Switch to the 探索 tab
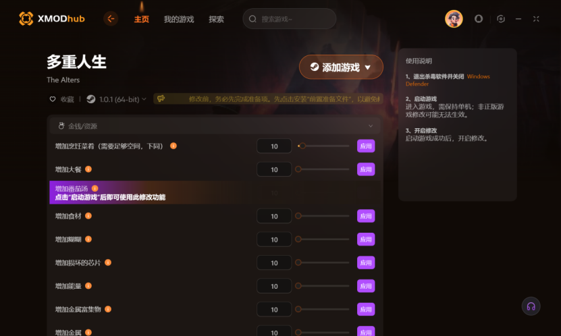The width and height of the screenshot is (561, 336). pos(217,19)
